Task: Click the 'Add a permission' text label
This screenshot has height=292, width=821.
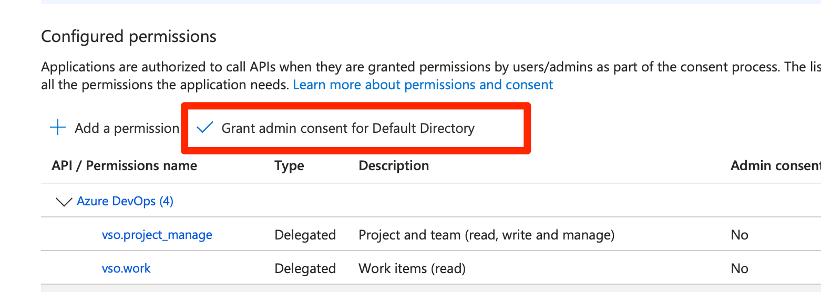Action: pyautogui.click(x=127, y=128)
